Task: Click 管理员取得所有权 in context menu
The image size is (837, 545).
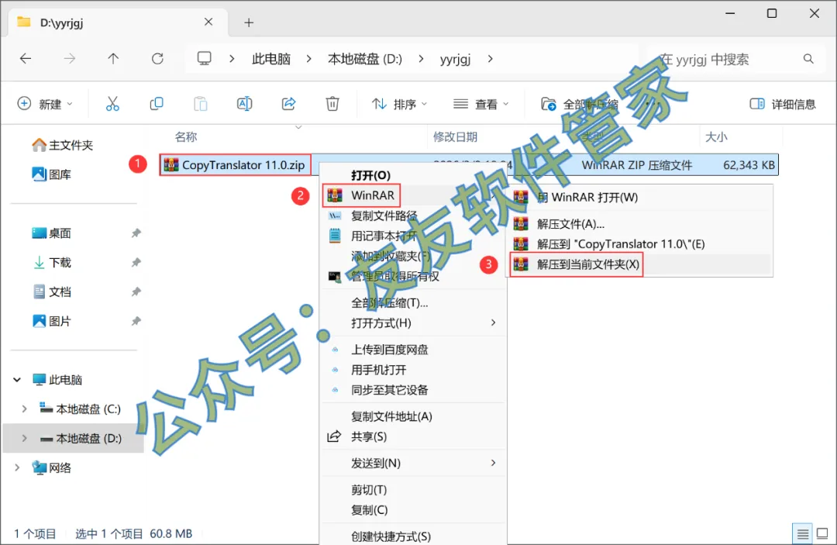Action: coord(414,277)
